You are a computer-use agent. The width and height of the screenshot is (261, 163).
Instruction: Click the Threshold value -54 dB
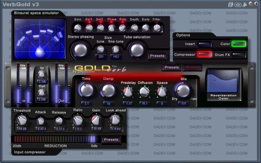click(22, 129)
